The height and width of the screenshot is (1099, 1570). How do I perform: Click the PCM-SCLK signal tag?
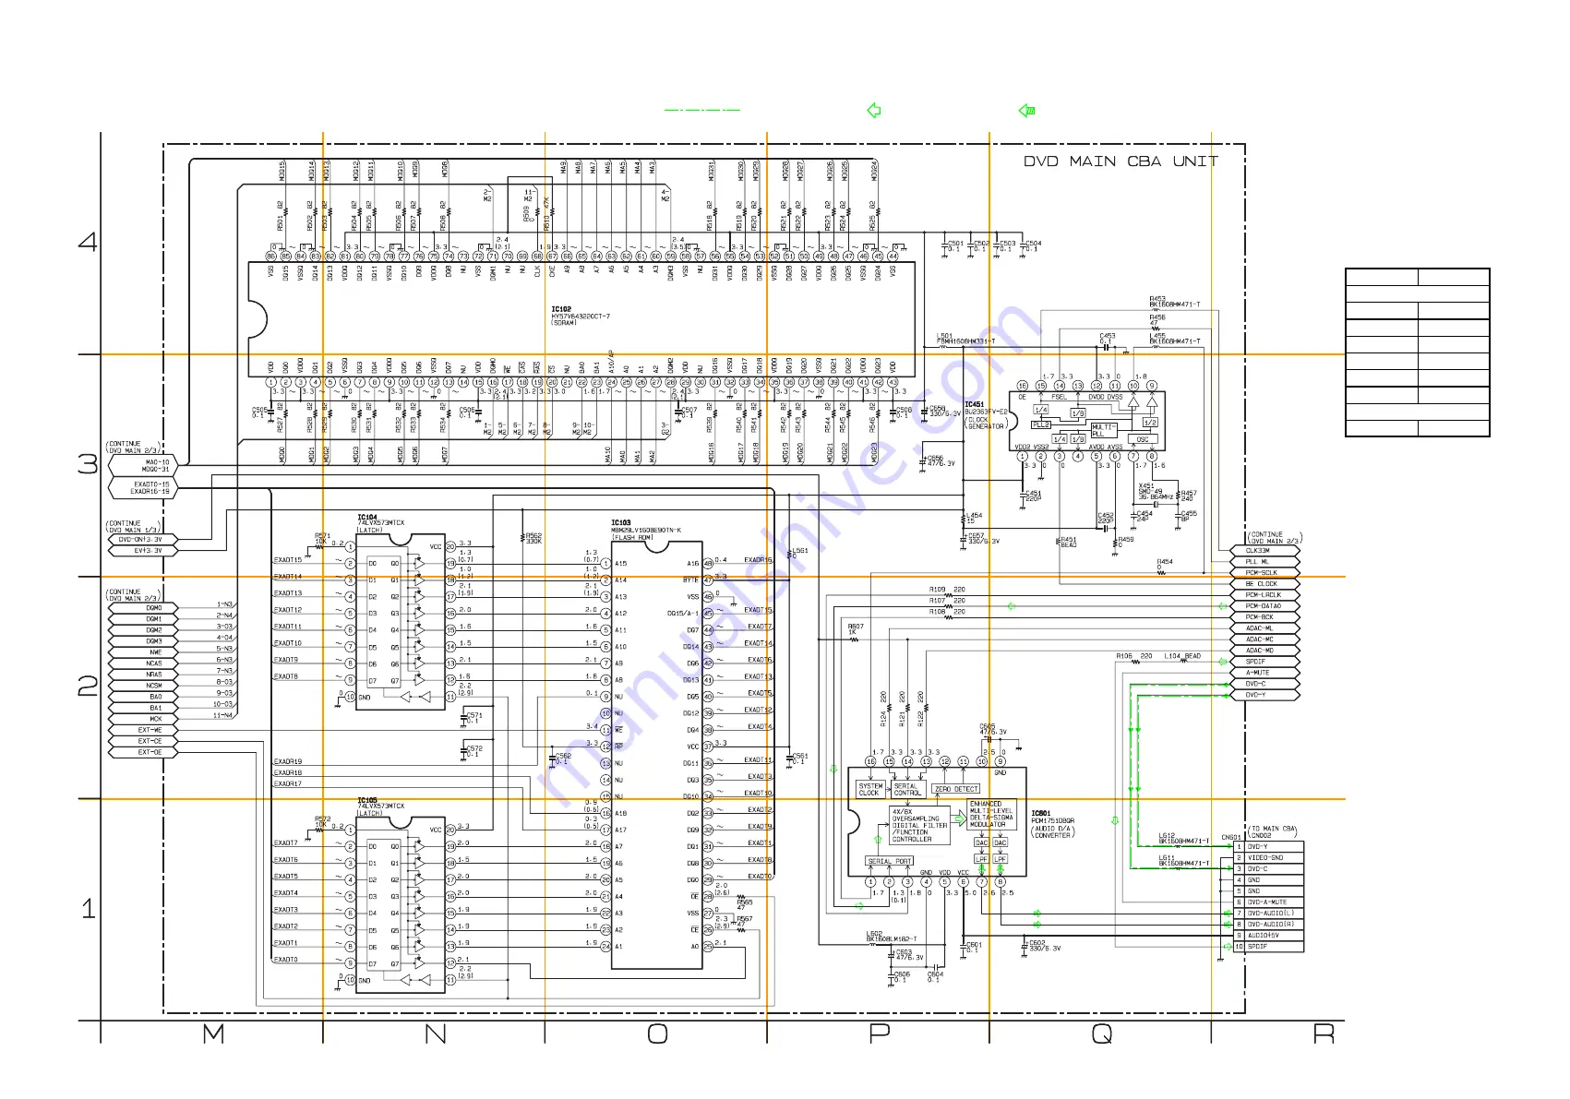(1265, 573)
